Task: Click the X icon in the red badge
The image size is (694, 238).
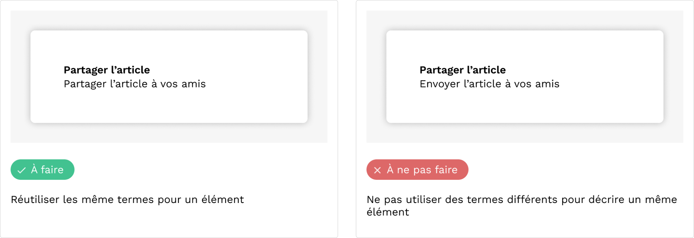Action: pos(377,170)
